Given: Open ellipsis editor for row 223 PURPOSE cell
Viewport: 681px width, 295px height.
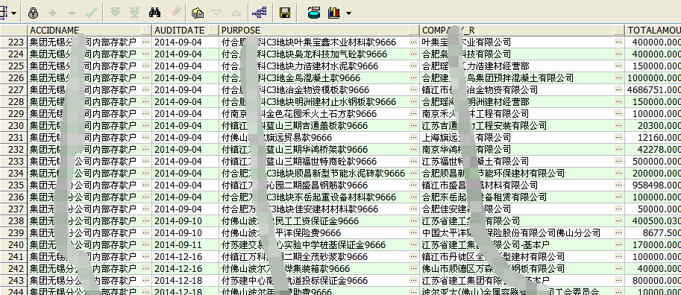Looking at the screenshot, I should [x=414, y=42].
